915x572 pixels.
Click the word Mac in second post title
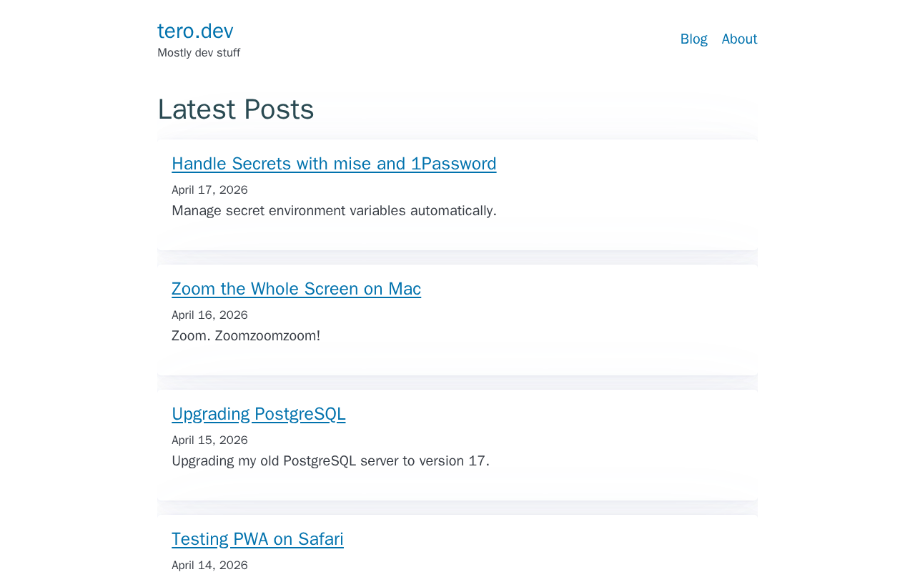[x=405, y=289]
